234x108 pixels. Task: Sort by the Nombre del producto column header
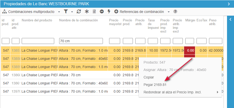37,20
